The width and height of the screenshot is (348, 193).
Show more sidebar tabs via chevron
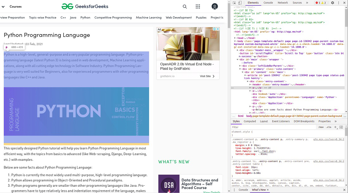pyautogui.click(x=336, y=121)
